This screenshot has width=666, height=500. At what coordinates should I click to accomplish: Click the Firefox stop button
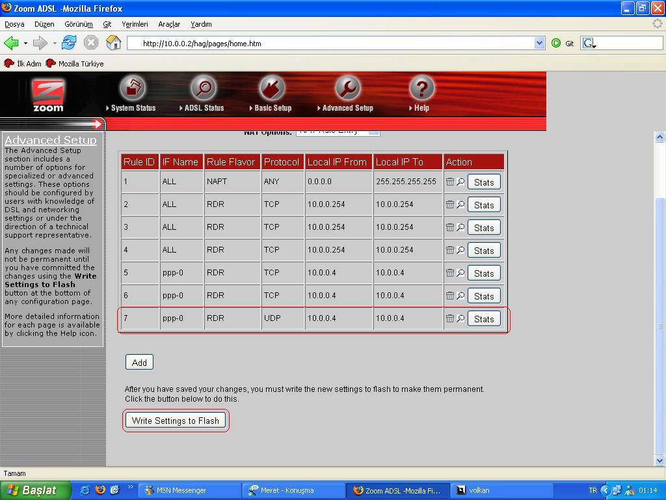click(x=91, y=43)
